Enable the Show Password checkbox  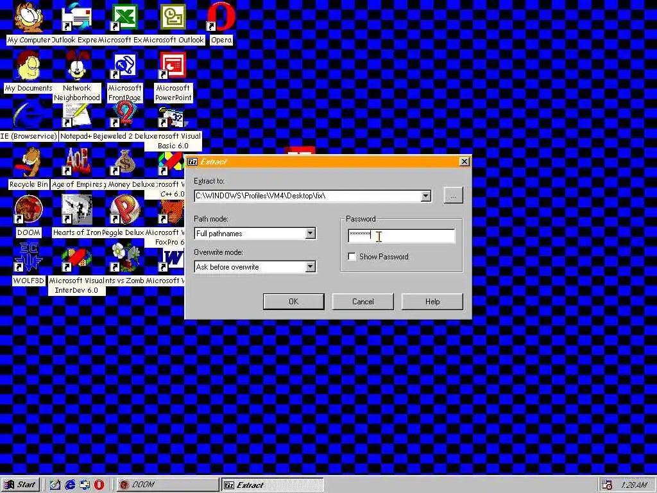pos(352,256)
